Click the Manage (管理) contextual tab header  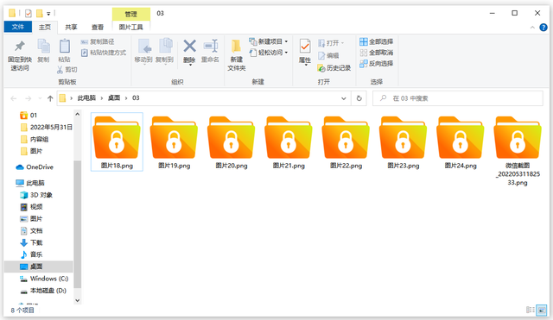pos(130,14)
